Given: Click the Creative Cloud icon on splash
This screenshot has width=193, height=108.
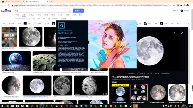Looking at the screenshot, I should coord(59,65).
